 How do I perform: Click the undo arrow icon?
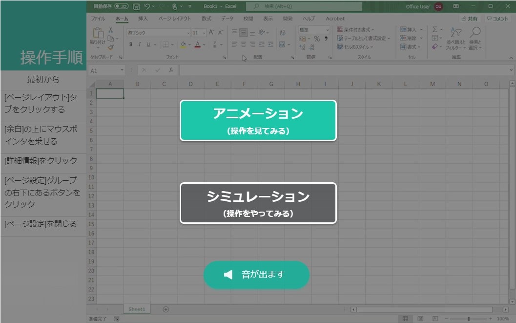(147, 6)
